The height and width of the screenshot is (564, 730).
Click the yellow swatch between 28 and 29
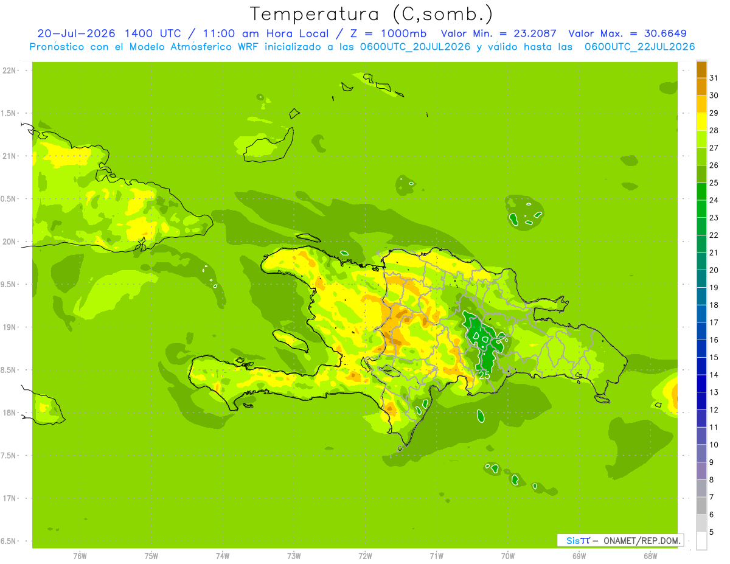pos(701,122)
